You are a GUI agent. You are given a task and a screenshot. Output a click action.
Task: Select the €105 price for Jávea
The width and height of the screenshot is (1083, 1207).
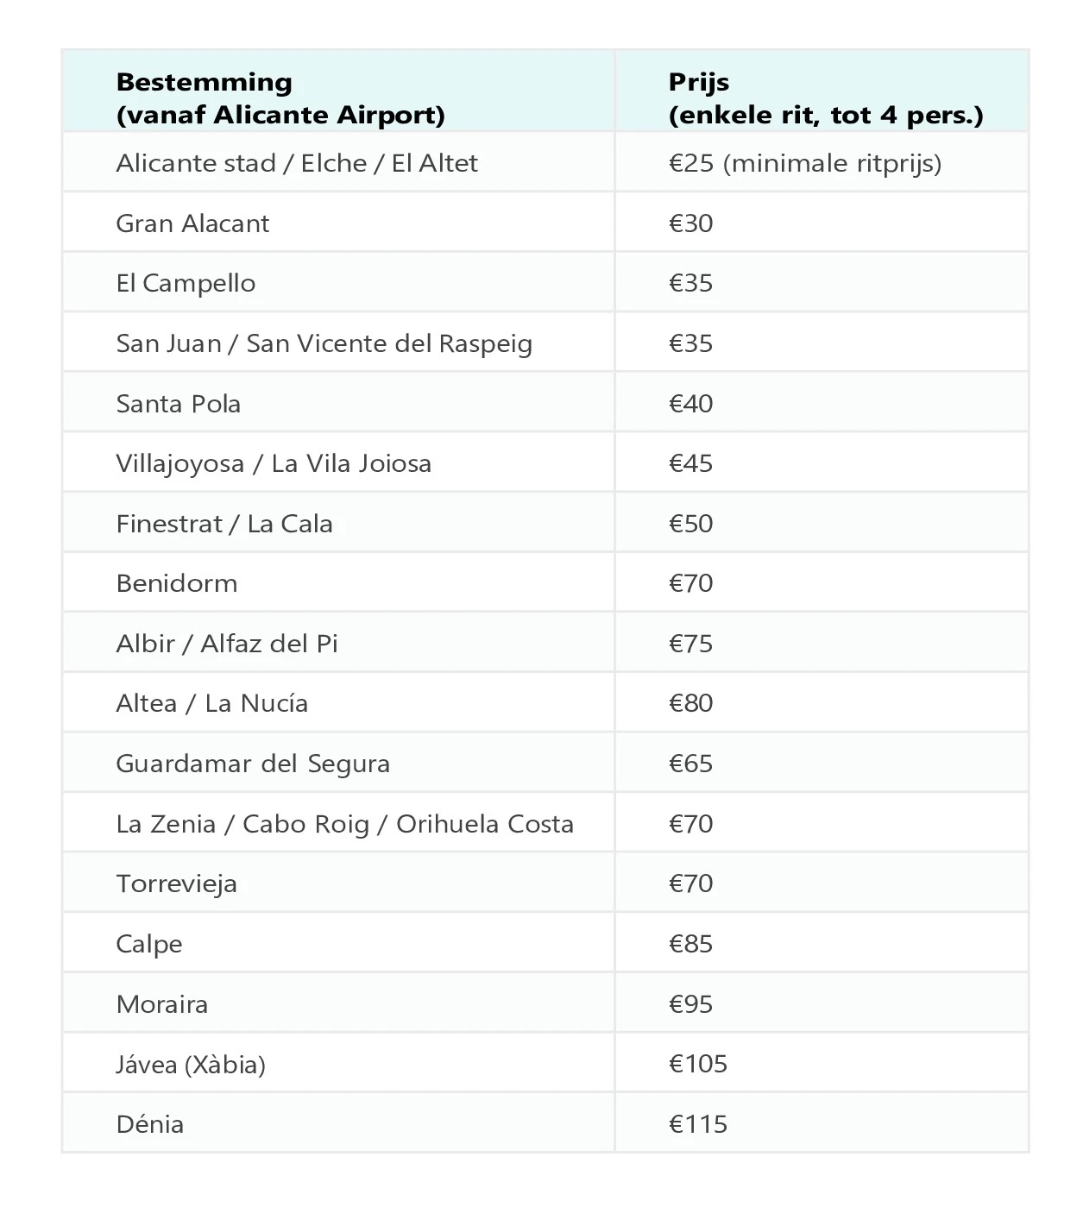coord(697,1064)
